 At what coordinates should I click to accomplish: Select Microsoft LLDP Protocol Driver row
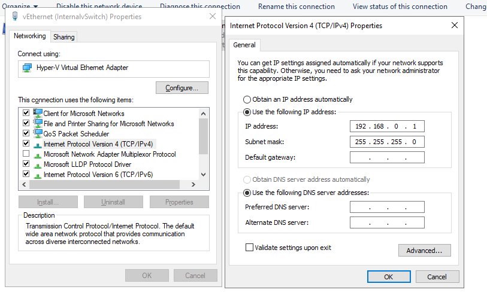click(87, 164)
